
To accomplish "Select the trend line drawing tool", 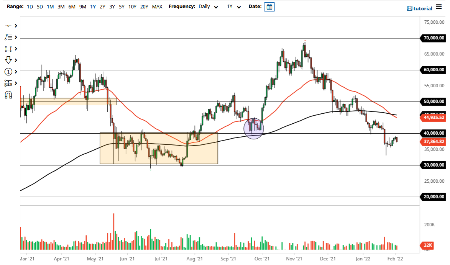I will (8, 26).
